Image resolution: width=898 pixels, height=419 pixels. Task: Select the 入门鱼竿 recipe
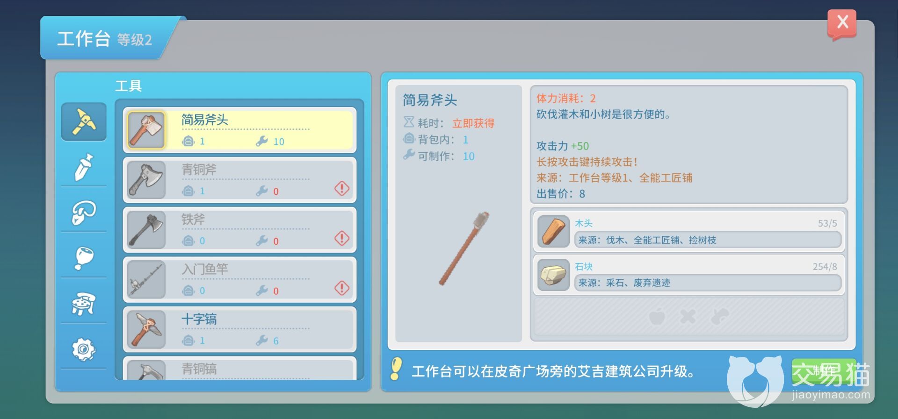[x=239, y=279]
